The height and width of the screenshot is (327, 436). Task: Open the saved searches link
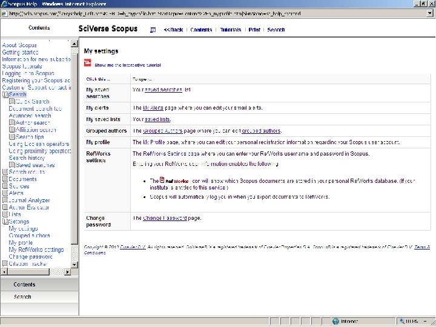(163, 90)
